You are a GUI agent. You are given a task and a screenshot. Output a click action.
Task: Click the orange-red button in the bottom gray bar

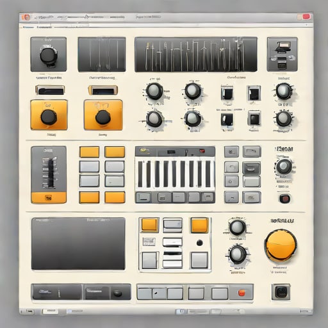tap(242, 293)
